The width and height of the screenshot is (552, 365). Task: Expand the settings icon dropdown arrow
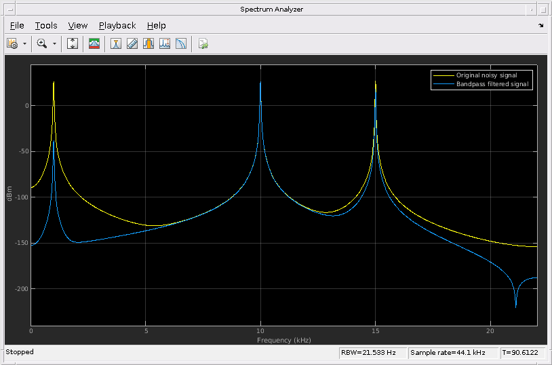point(24,43)
